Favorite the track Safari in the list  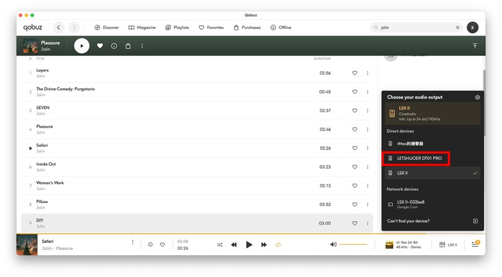(355, 148)
